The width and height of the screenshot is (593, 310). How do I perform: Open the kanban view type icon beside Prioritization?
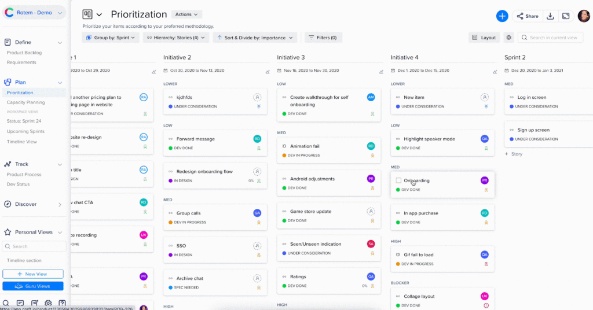[x=87, y=14]
